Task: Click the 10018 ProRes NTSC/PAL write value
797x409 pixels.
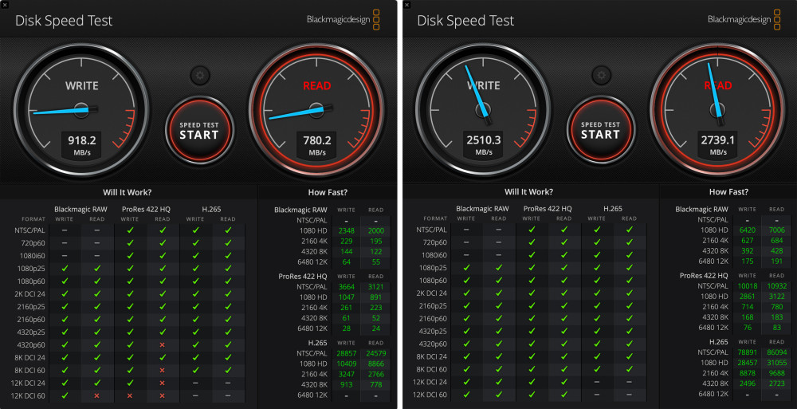Action: (748, 286)
